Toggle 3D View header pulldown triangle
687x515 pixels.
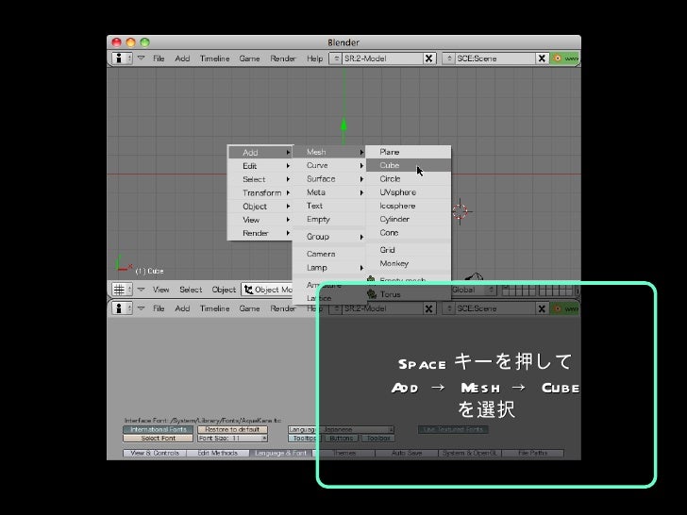(x=142, y=290)
